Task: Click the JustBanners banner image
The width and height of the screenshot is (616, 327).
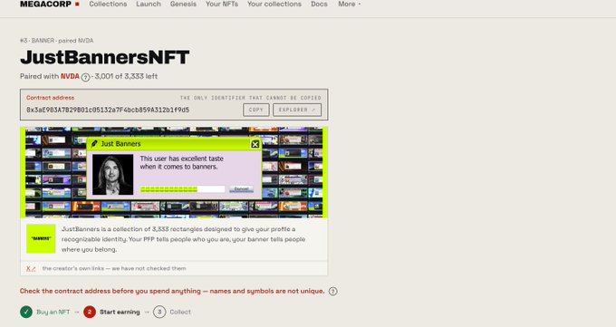Action: click(174, 172)
